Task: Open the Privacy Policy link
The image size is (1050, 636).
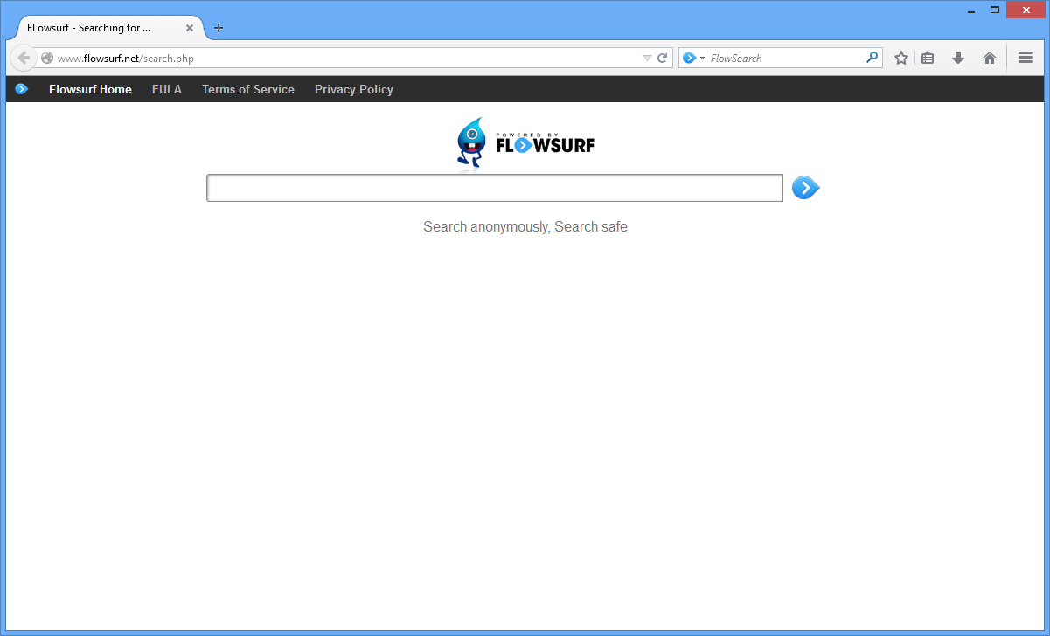Action: [354, 89]
